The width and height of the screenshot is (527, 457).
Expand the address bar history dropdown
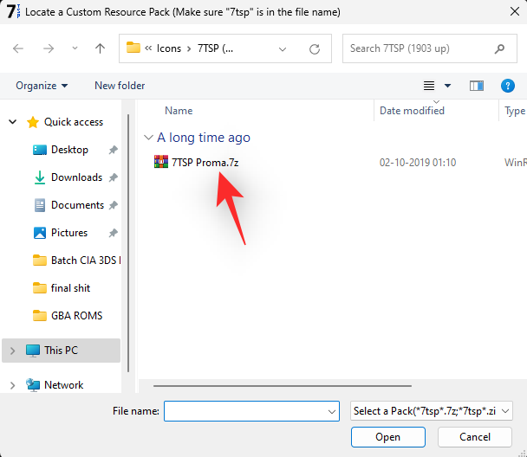(x=283, y=49)
